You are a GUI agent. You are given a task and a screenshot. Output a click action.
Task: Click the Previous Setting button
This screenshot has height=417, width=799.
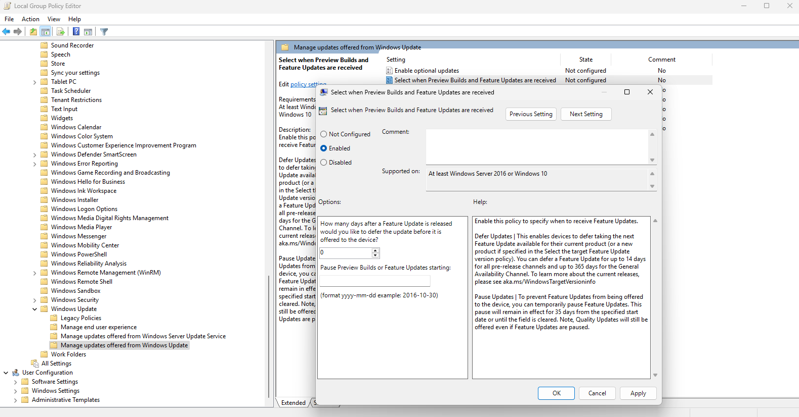531,114
